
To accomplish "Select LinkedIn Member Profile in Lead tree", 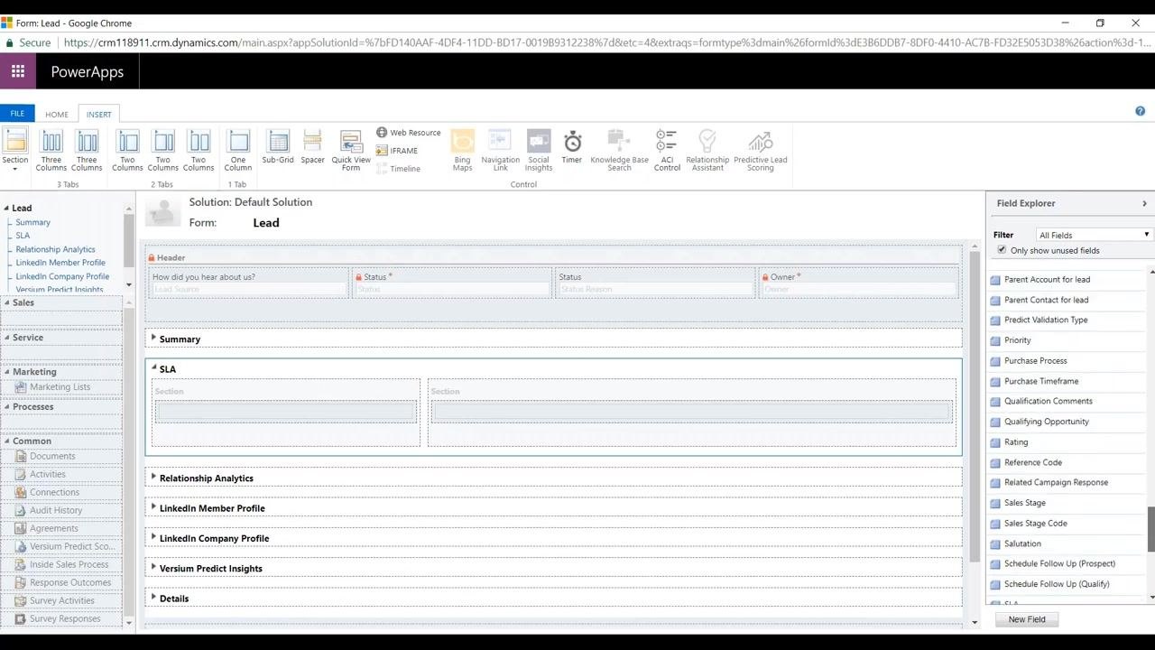I will [x=60, y=263].
